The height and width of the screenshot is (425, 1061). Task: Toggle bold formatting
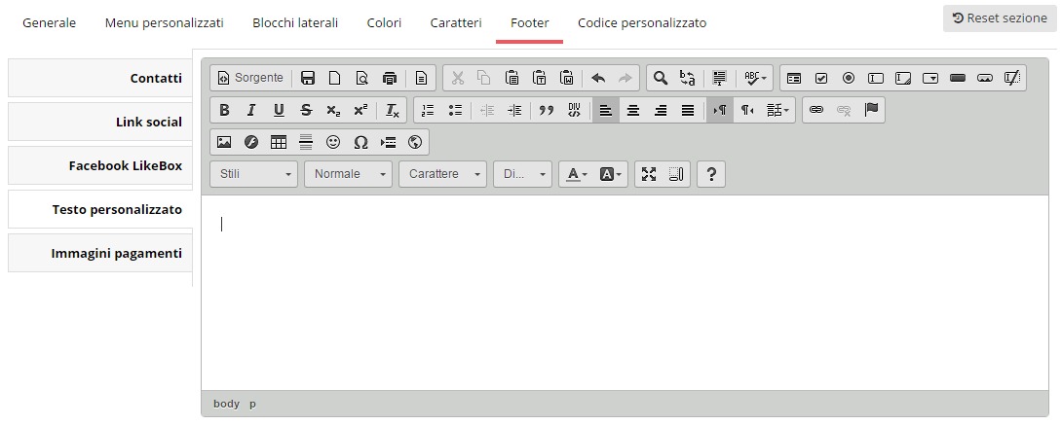click(x=224, y=110)
